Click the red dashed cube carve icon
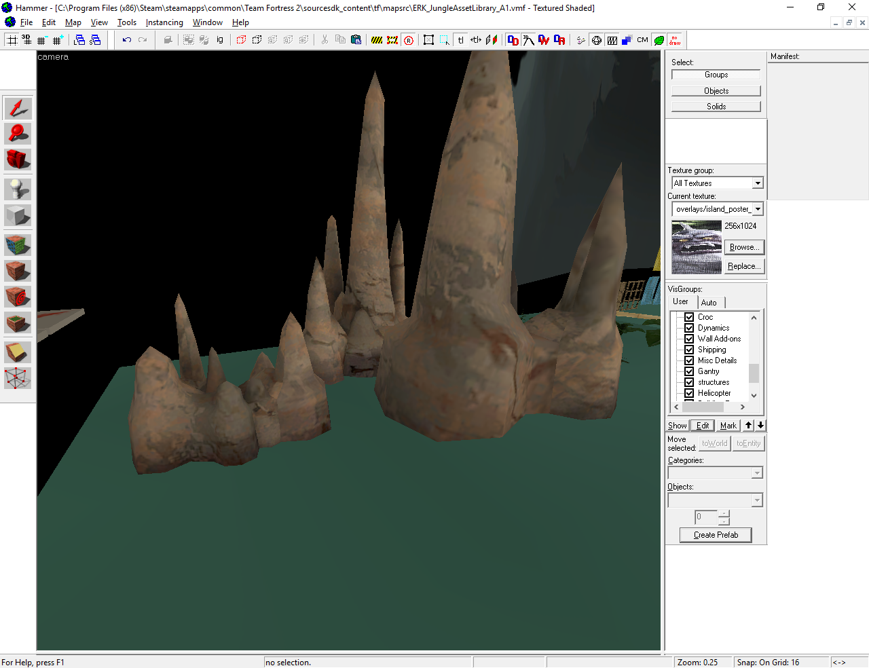 (241, 40)
